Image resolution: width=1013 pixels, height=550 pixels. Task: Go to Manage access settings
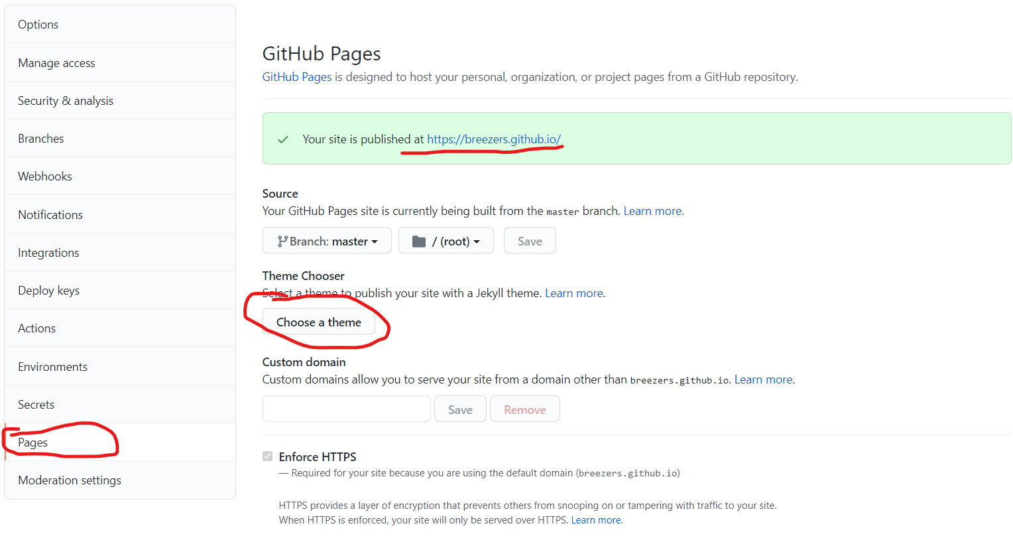(120, 63)
